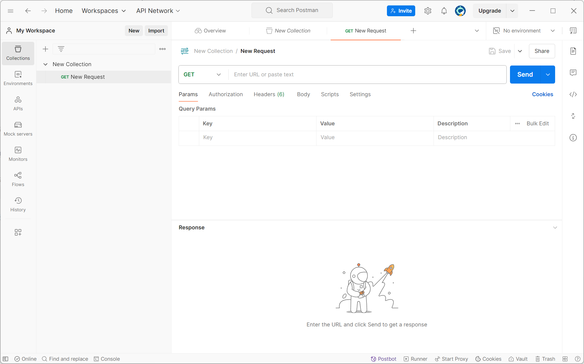Open the Headers (6) tab

pyautogui.click(x=269, y=94)
